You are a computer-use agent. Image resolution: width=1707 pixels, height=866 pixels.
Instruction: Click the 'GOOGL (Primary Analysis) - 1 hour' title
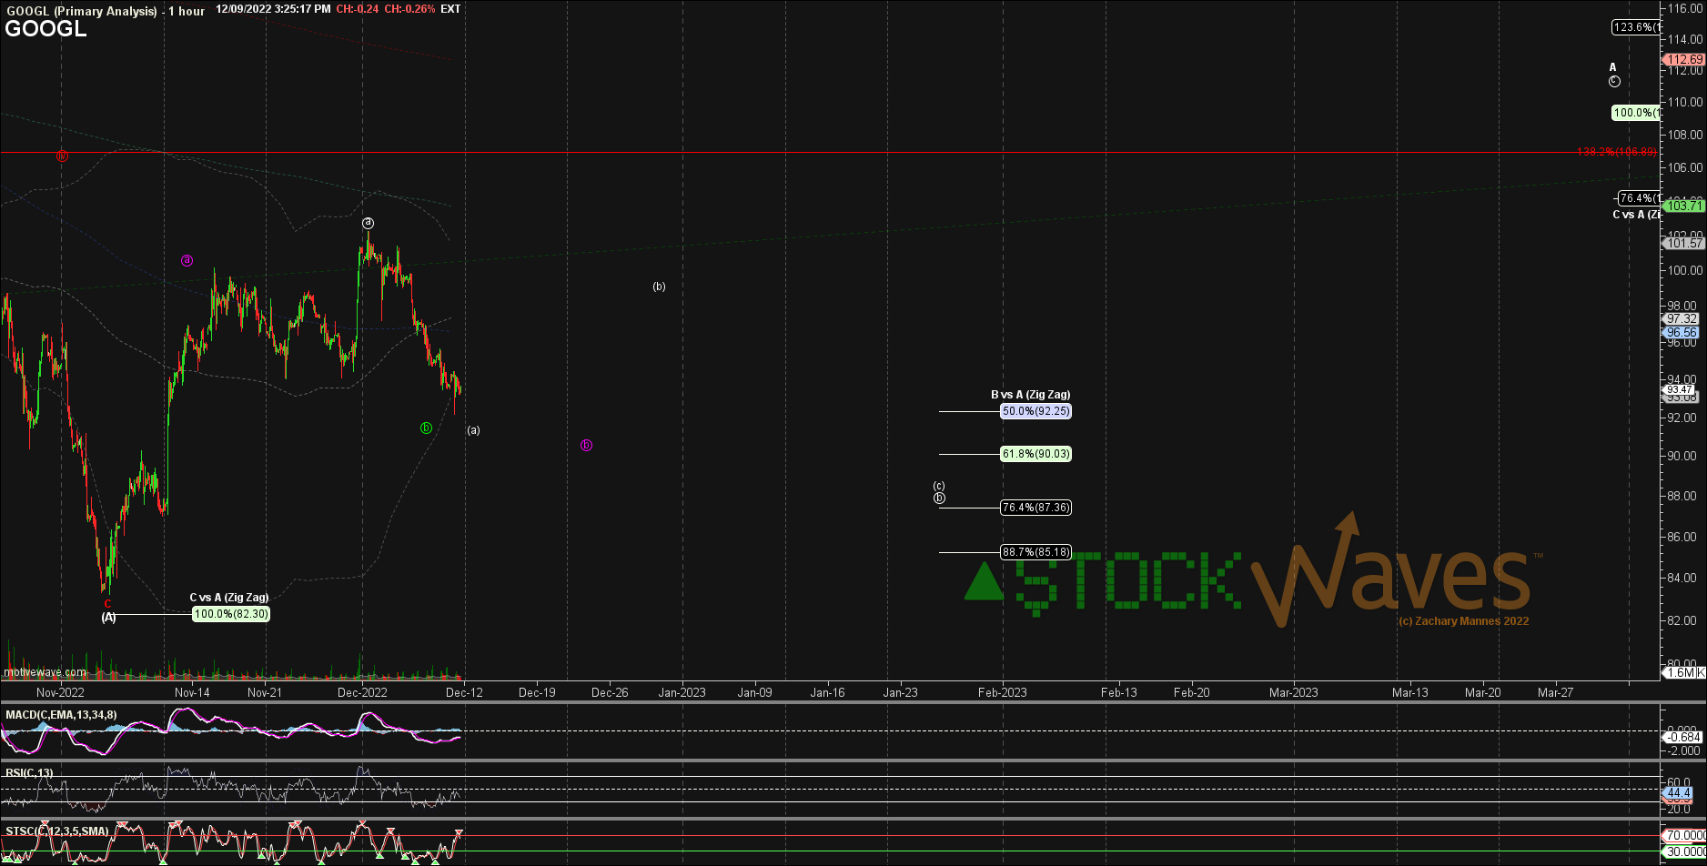click(x=106, y=11)
